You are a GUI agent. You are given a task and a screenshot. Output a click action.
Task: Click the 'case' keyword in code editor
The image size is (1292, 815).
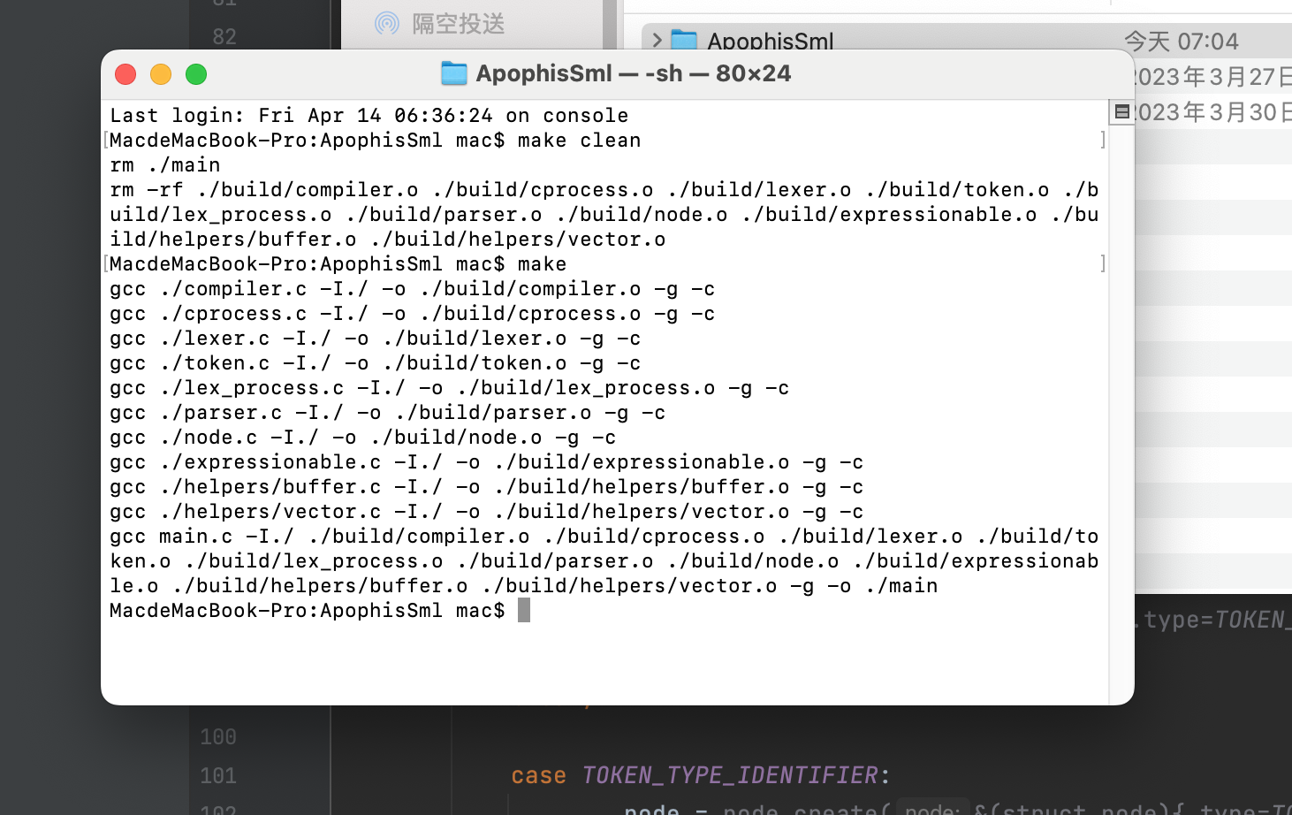click(x=538, y=775)
